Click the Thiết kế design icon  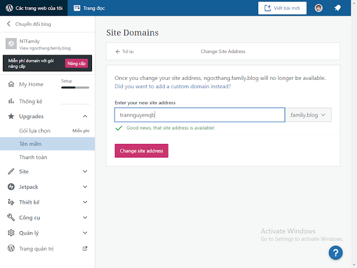(x=11, y=202)
